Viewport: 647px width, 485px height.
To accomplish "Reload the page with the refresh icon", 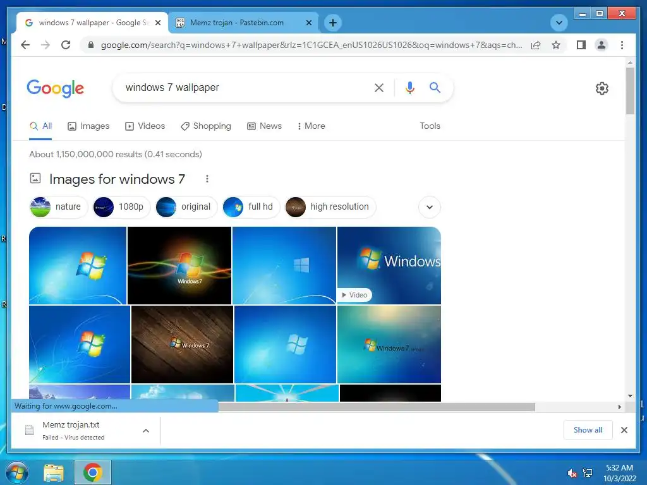I will tap(66, 45).
